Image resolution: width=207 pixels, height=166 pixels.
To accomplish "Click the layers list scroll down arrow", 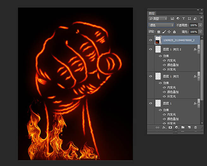I will coord(202,123).
